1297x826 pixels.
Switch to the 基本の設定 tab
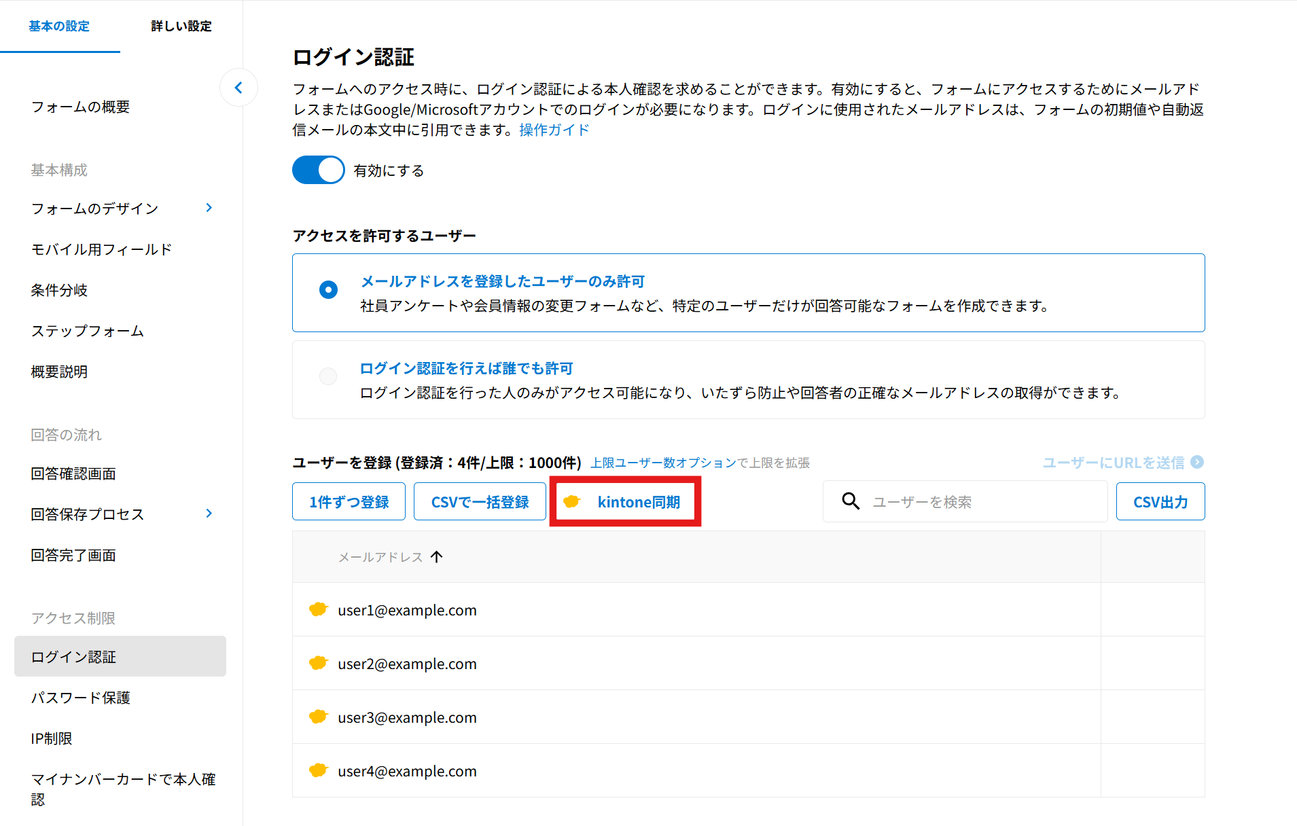pyautogui.click(x=59, y=26)
